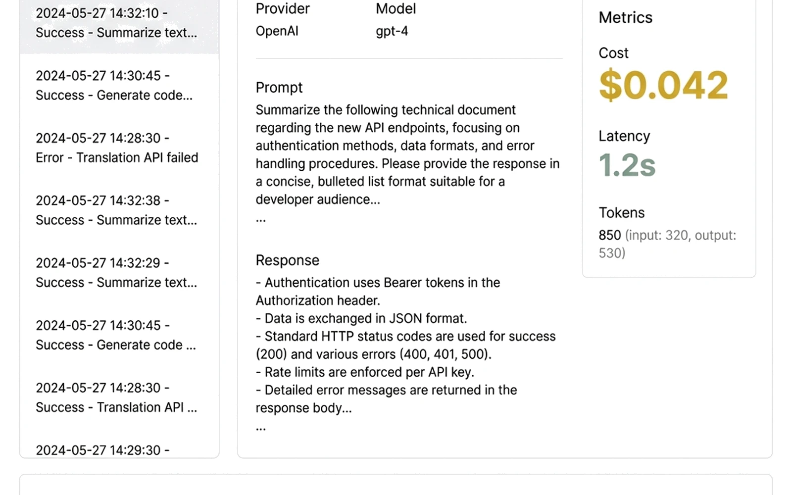Click the Metrics panel heading
The image size is (792, 495).
(x=625, y=17)
